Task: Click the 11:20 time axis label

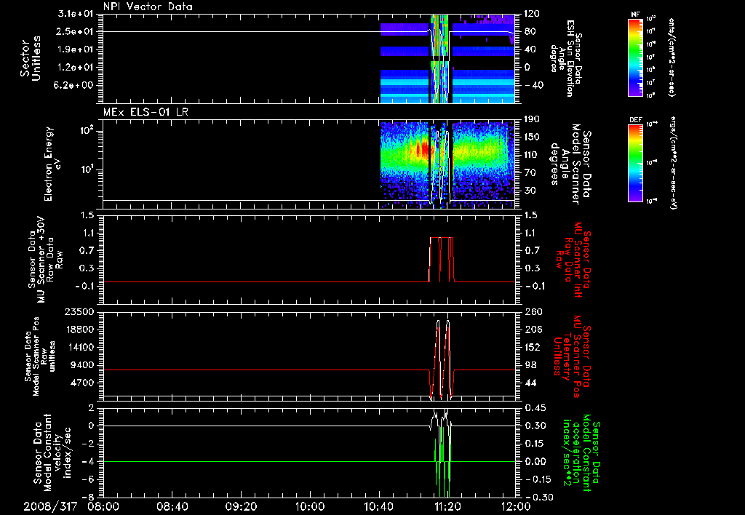Action: tap(449, 506)
